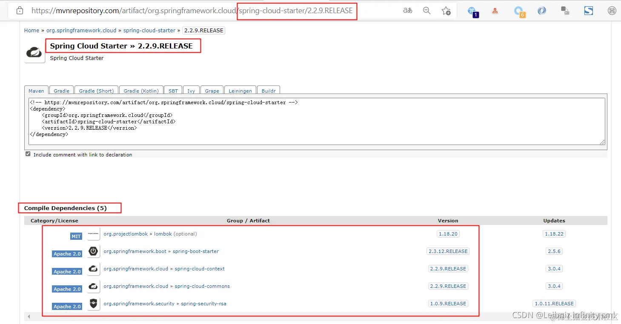Click the MIT license badge

click(76, 236)
